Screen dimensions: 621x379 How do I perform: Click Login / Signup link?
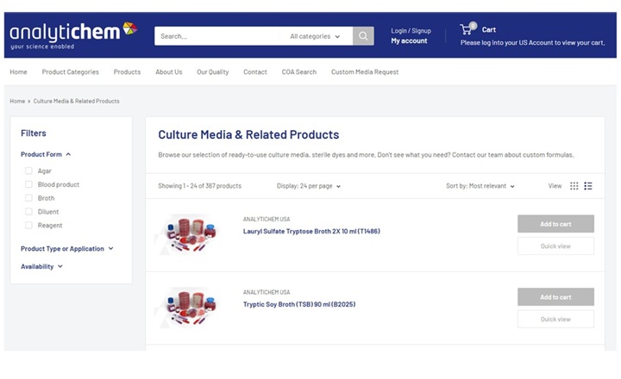coord(411,31)
